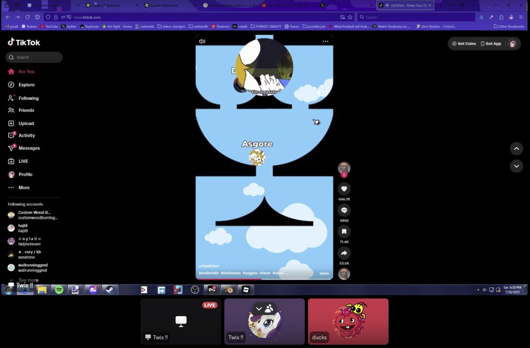Click the Get App button
The width and height of the screenshot is (530, 348).
pyautogui.click(x=491, y=44)
